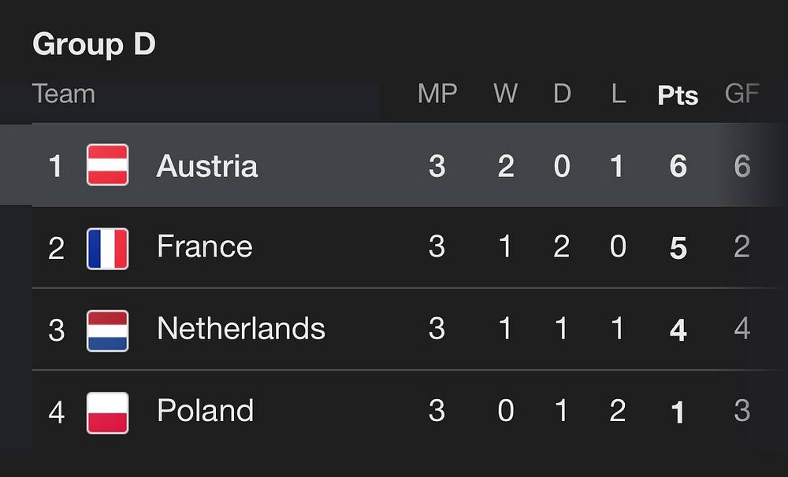Click Austria's points value of 6

click(x=678, y=167)
